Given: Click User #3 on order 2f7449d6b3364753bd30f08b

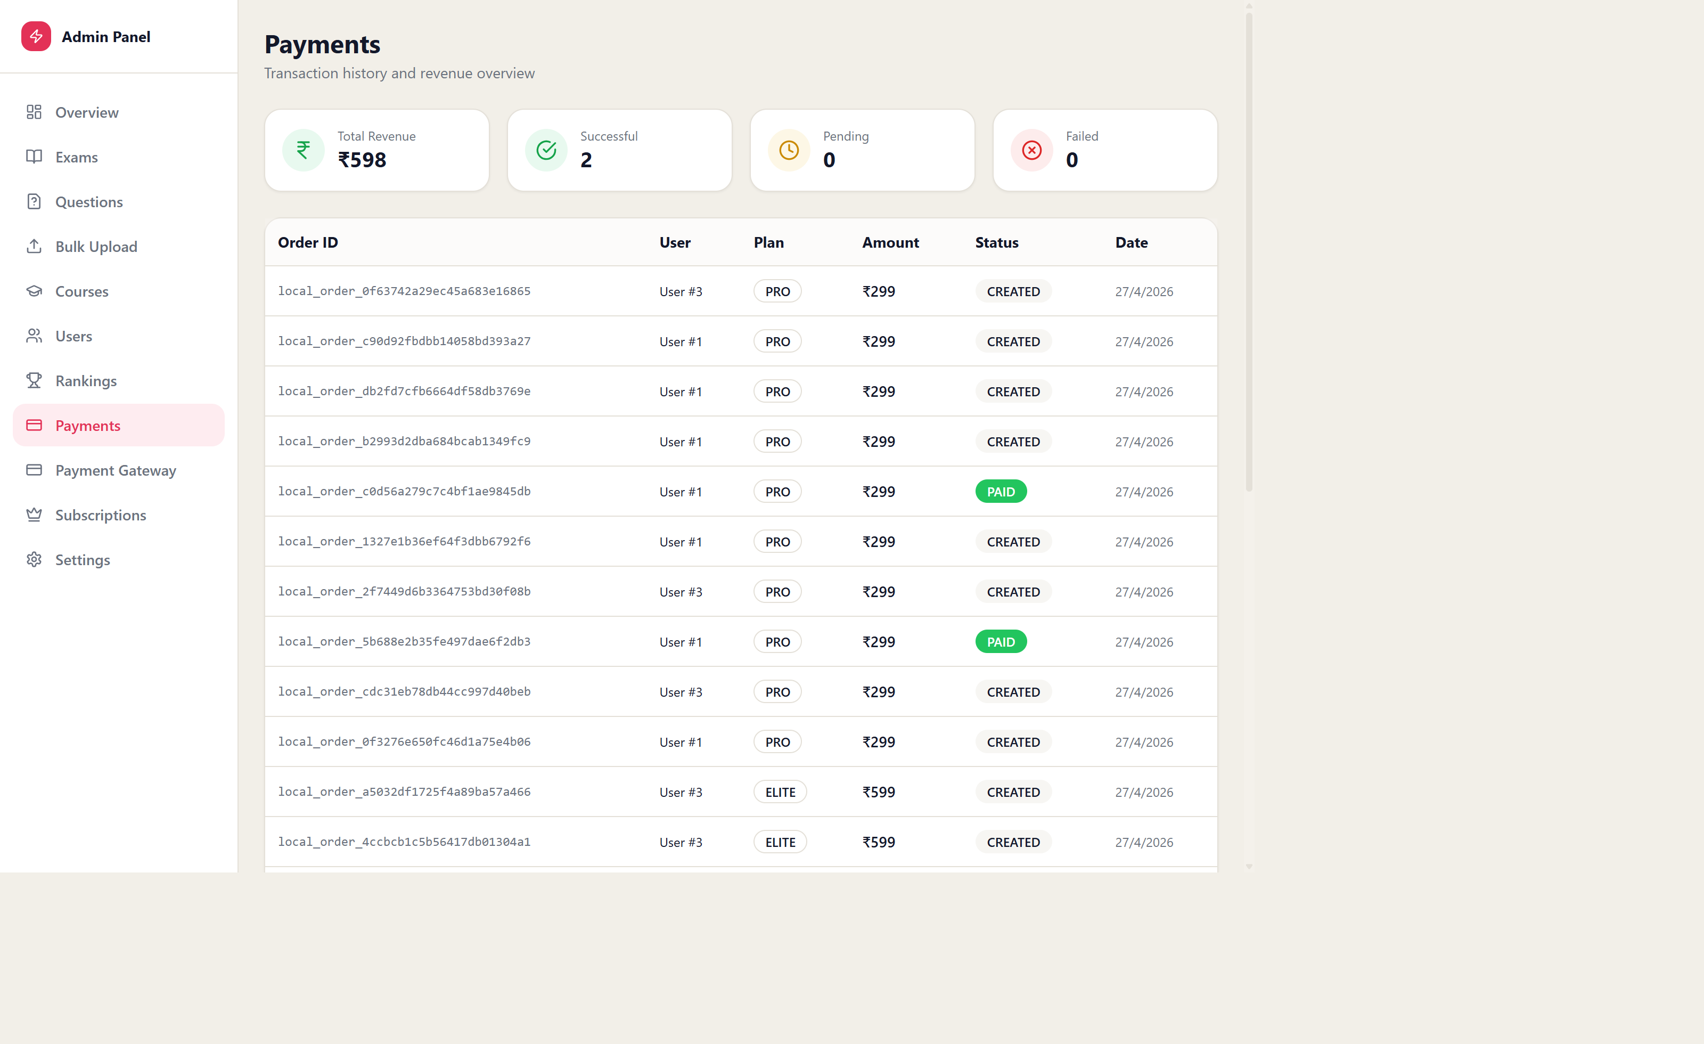Looking at the screenshot, I should pos(681,592).
